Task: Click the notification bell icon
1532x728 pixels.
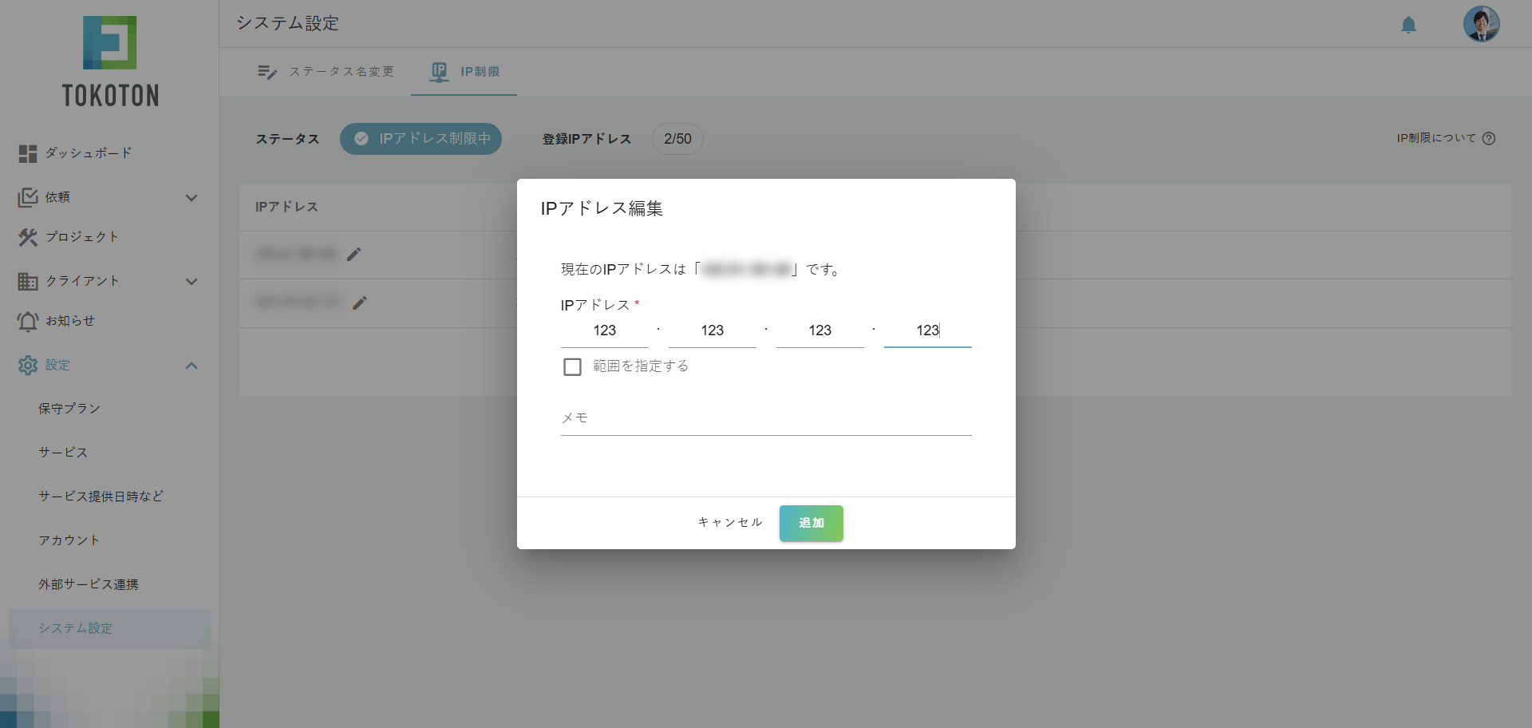Action: (1408, 25)
